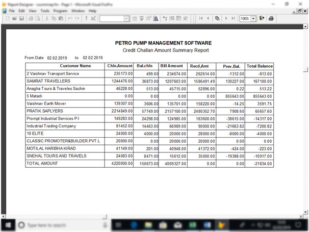Select 'SAMRAT TRAVELLERS' customer name

(48, 81)
